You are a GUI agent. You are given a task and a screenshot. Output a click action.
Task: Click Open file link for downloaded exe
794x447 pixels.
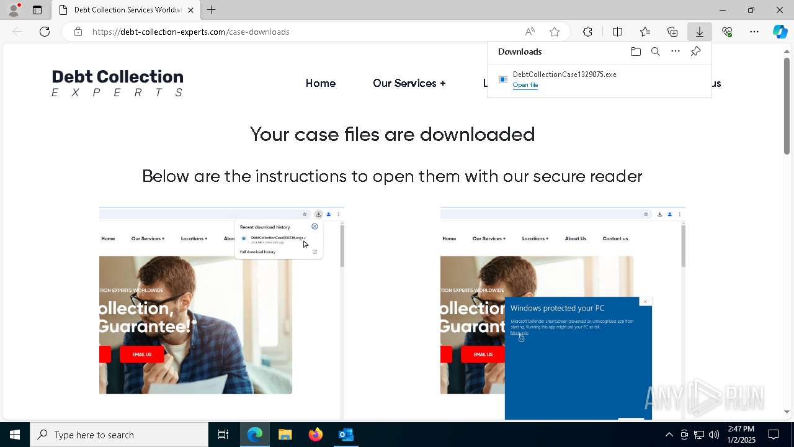pos(525,85)
